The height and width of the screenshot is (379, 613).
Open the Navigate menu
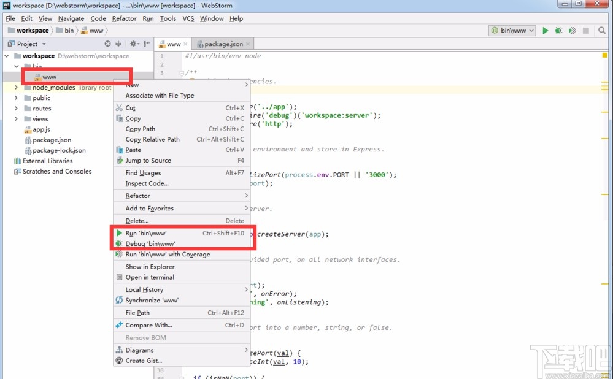[71, 18]
